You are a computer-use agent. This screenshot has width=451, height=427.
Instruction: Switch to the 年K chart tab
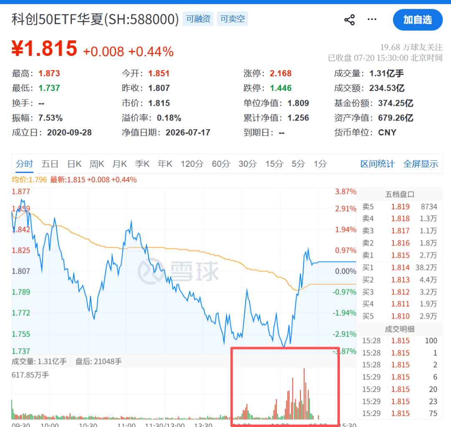(165, 164)
